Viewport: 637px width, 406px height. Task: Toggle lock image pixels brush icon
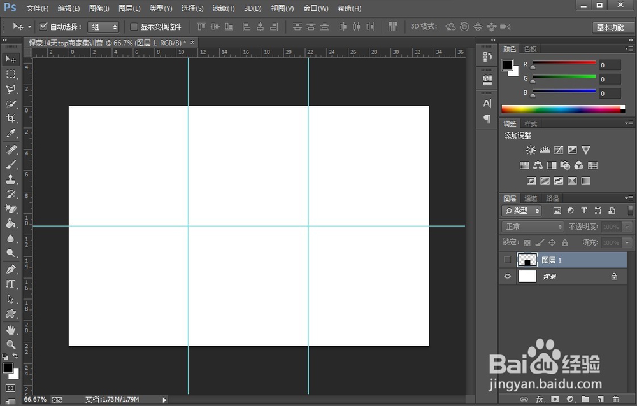pyautogui.click(x=540, y=243)
